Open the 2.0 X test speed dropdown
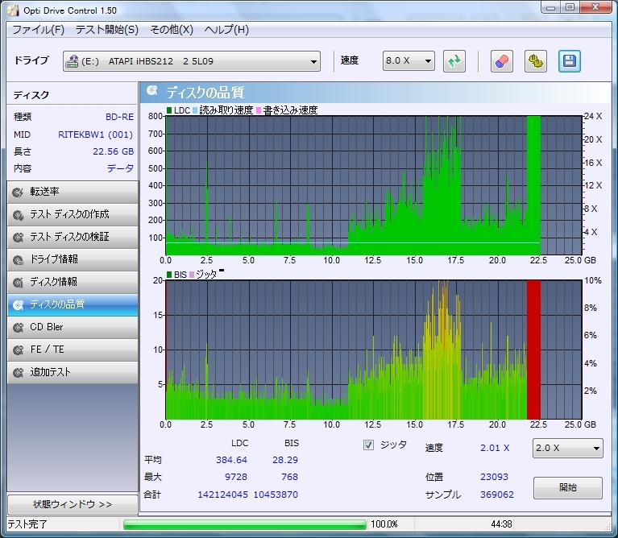Image resolution: width=618 pixels, height=538 pixels. 595,449
